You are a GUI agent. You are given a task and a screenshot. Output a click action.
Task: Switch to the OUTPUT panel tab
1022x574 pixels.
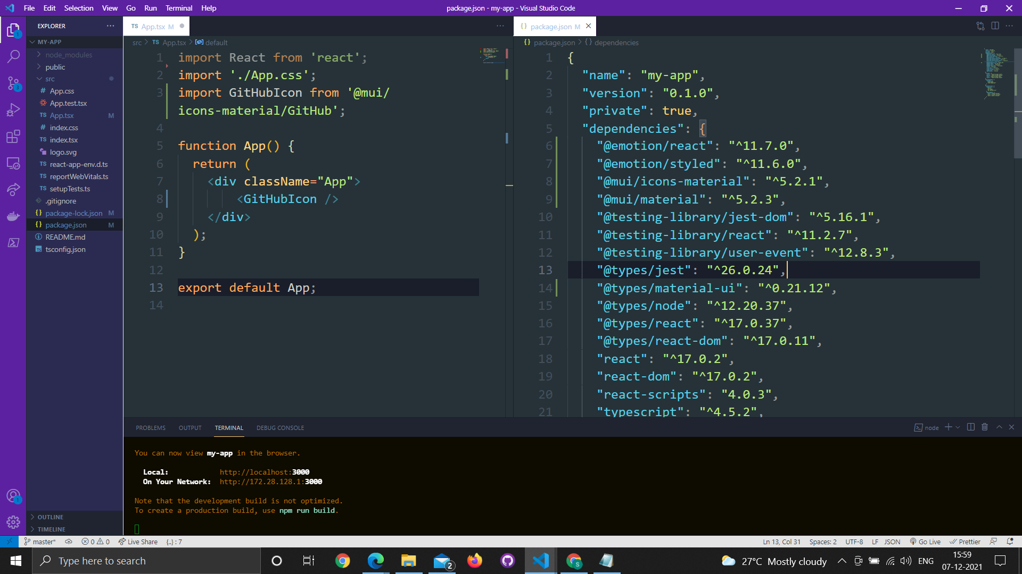tap(190, 428)
